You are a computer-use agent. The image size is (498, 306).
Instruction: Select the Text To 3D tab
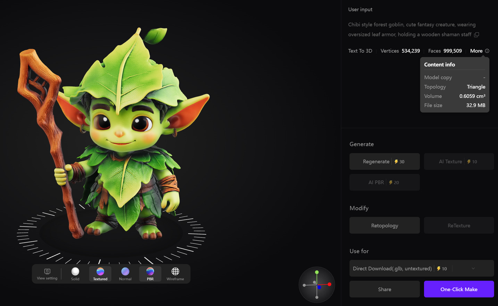[x=360, y=51]
